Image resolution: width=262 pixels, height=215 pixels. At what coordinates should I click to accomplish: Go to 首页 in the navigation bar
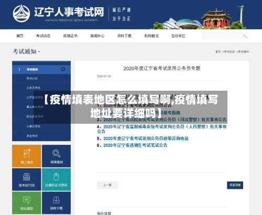[x=20, y=36]
